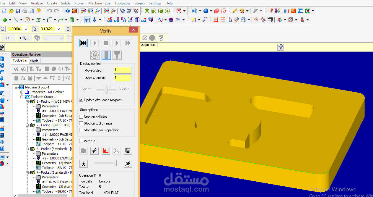Click the Analyze question-mark arrow icon
The height and width of the screenshot is (197, 373).
(x=271, y=11)
